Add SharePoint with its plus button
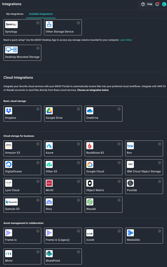 pyautogui.click(x=78, y=252)
